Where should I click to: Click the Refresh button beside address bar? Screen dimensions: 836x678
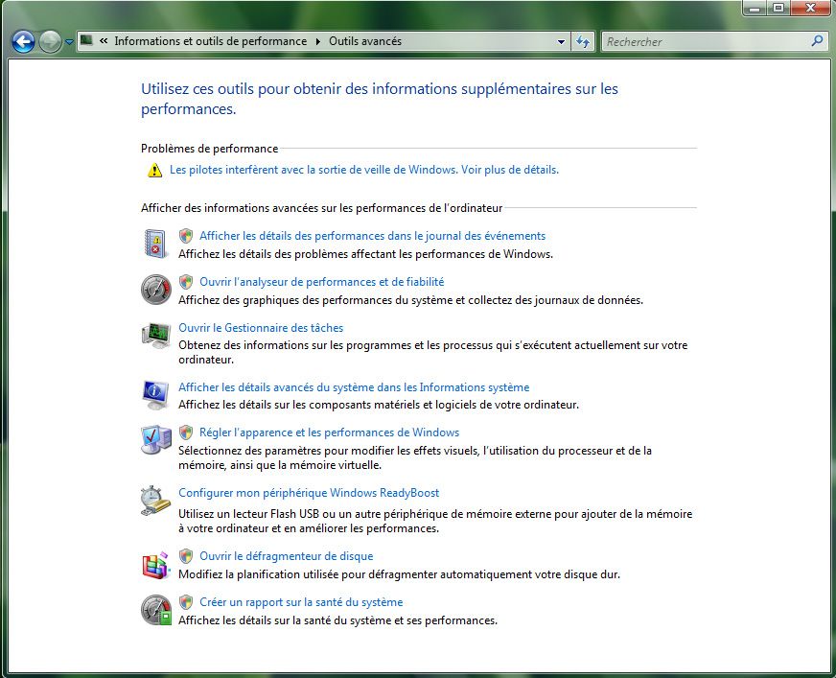[x=583, y=41]
